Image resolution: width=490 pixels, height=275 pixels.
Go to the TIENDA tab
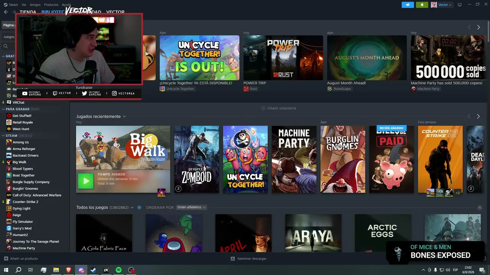pyautogui.click(x=28, y=12)
